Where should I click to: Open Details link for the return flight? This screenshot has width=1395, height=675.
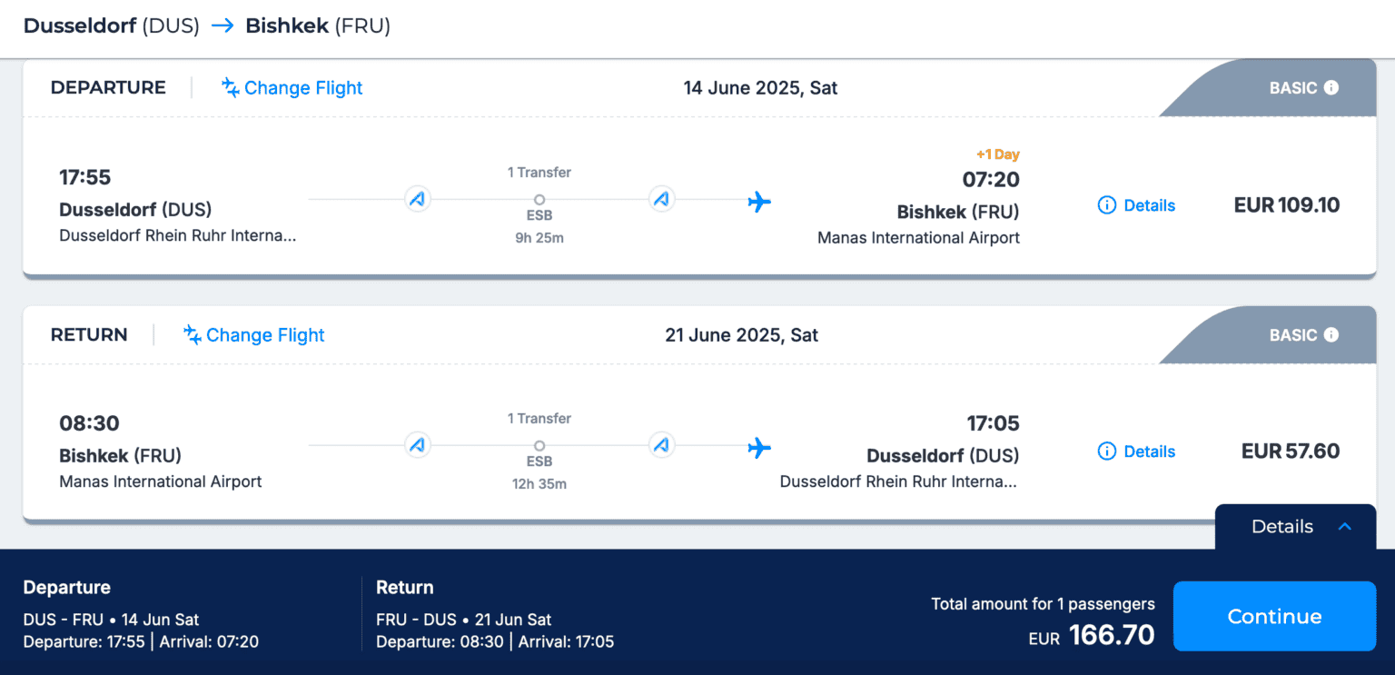click(1149, 452)
